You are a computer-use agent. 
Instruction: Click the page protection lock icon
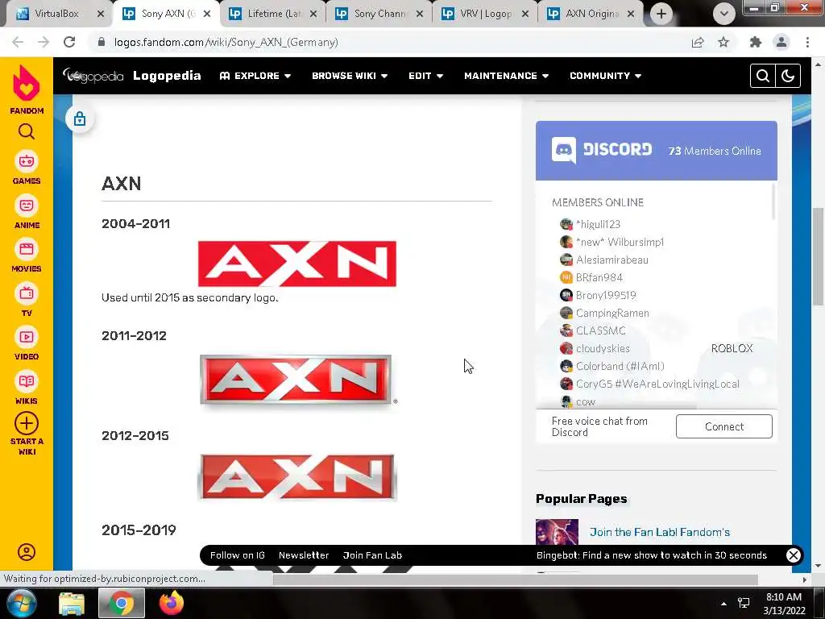click(80, 118)
